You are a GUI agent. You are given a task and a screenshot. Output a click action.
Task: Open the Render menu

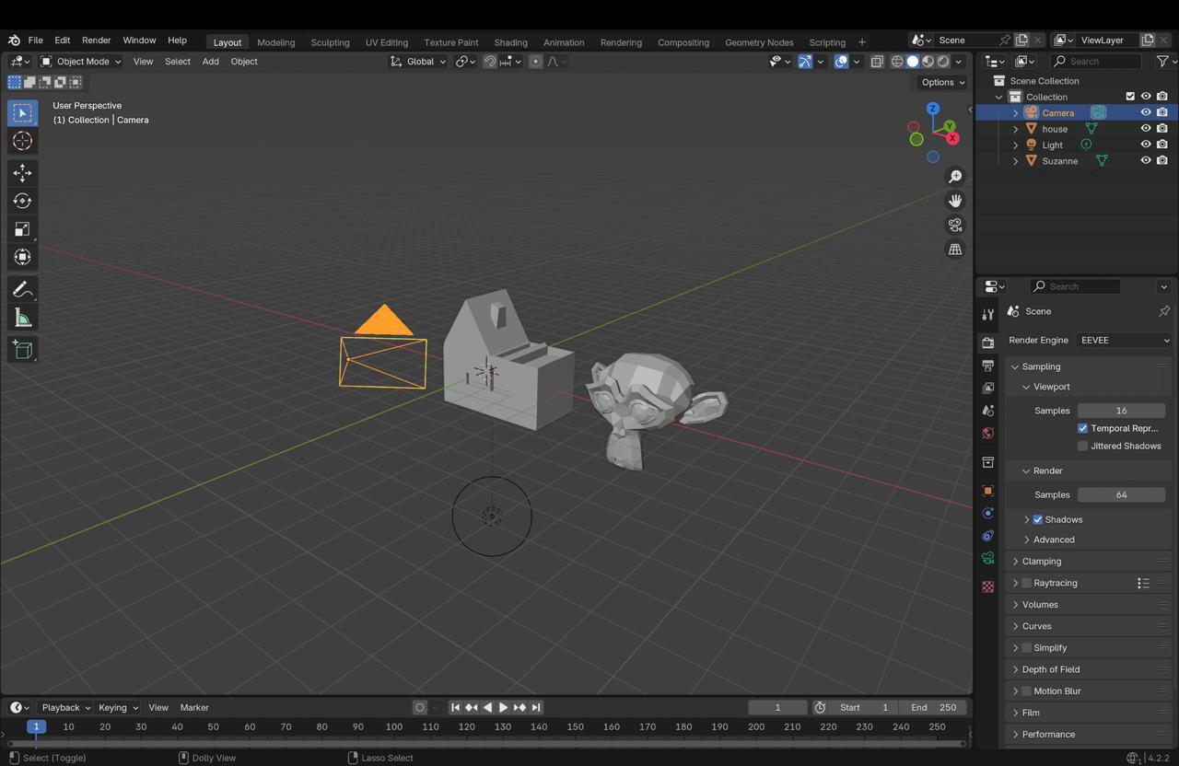click(x=96, y=41)
